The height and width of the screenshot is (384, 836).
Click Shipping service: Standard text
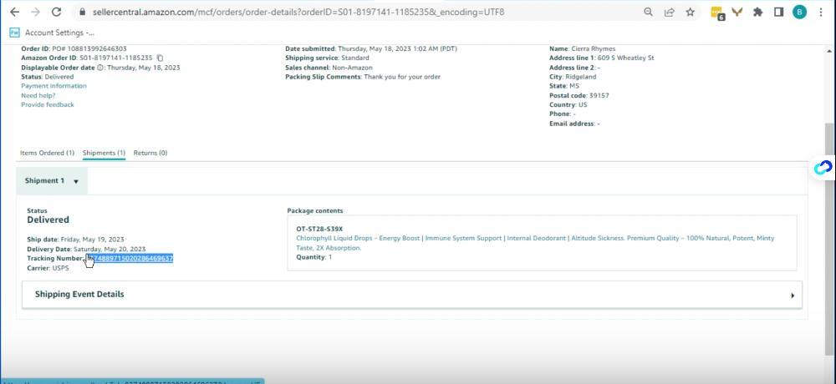pos(327,58)
